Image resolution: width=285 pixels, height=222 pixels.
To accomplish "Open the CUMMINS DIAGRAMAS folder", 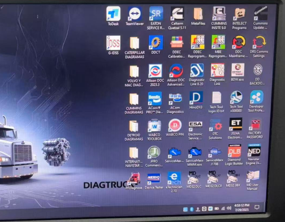I will (x=134, y=104).
